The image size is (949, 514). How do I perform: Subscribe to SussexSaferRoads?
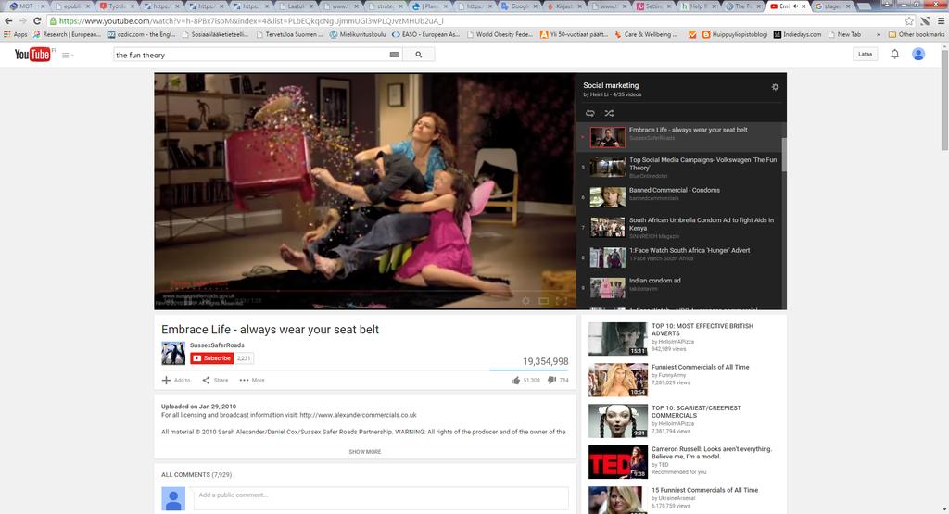pyautogui.click(x=212, y=358)
